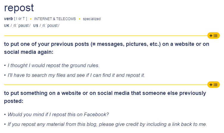This screenshot has width=224, height=133.
Task: Select the INTERNET & TELECOMS topic label
Action: coord(55,19)
